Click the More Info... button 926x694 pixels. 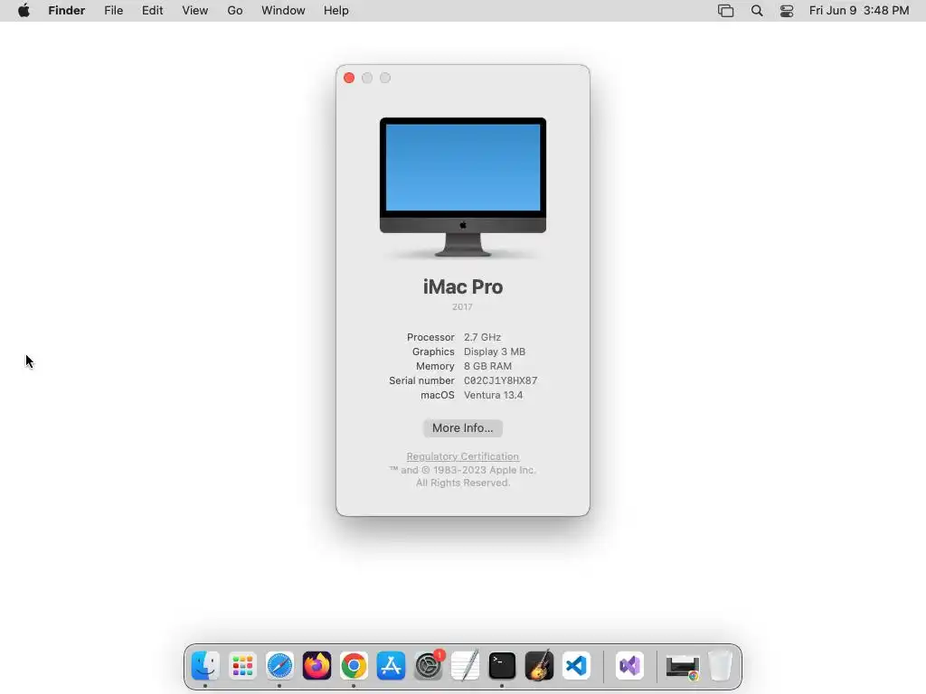coord(463,427)
